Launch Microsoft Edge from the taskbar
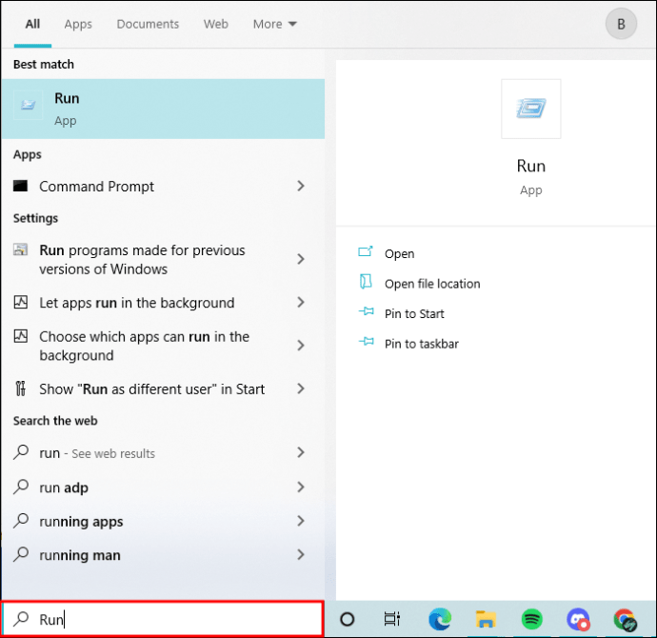 (440, 619)
